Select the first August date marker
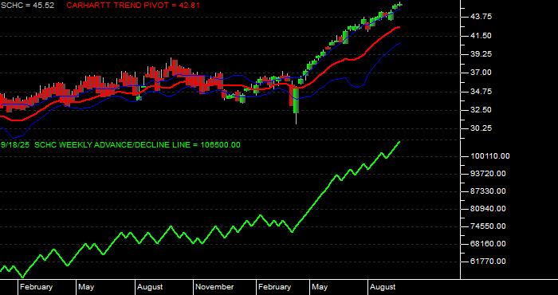This screenshot has width=558, height=295. 150,287
